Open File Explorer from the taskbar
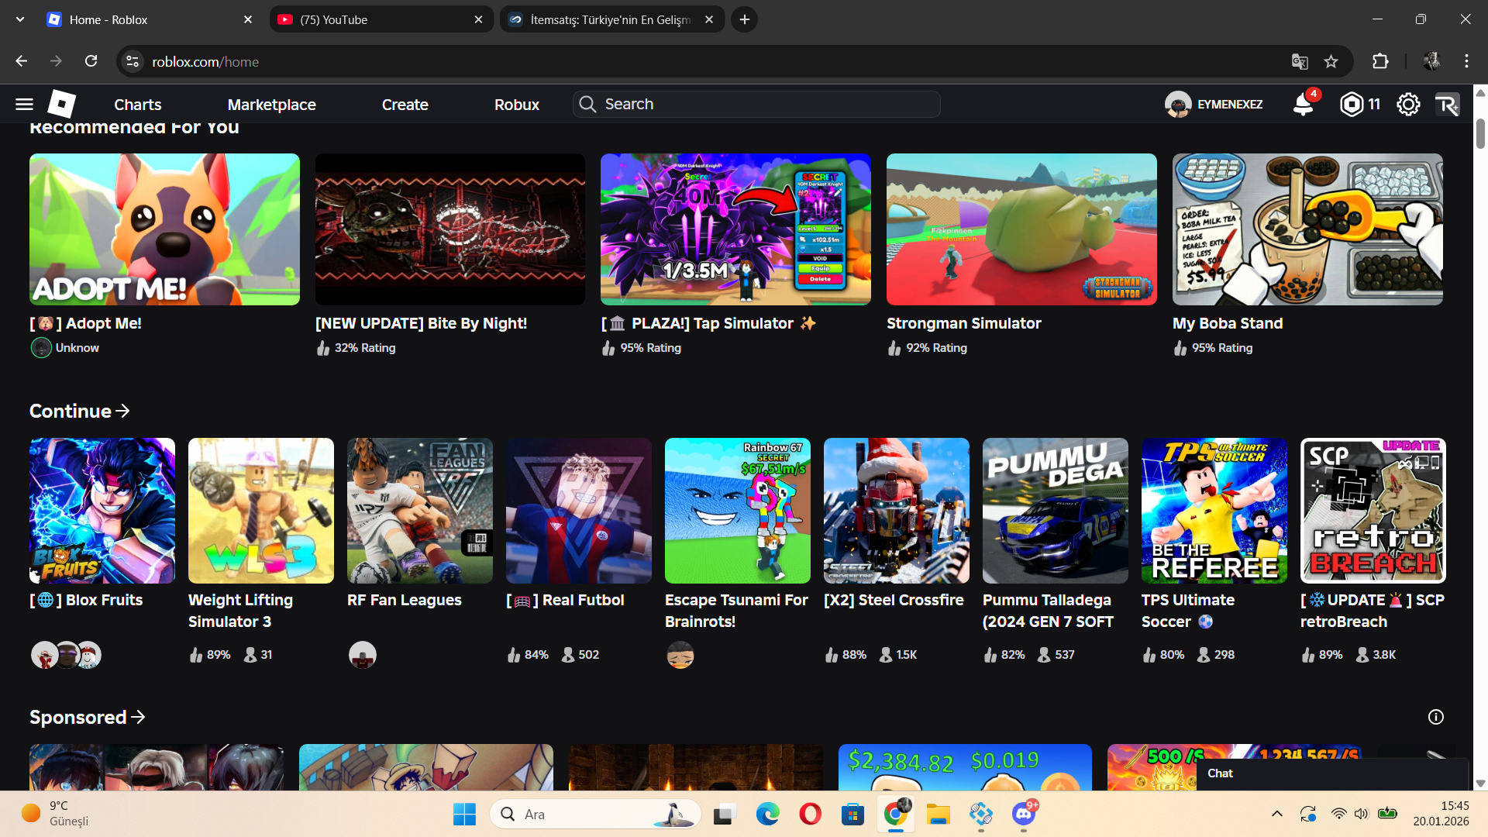The width and height of the screenshot is (1488, 837). 938,814
